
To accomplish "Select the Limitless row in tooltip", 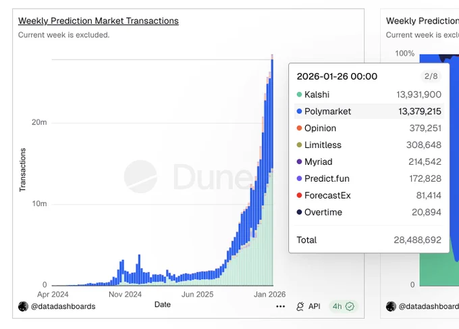I will tap(369, 145).
